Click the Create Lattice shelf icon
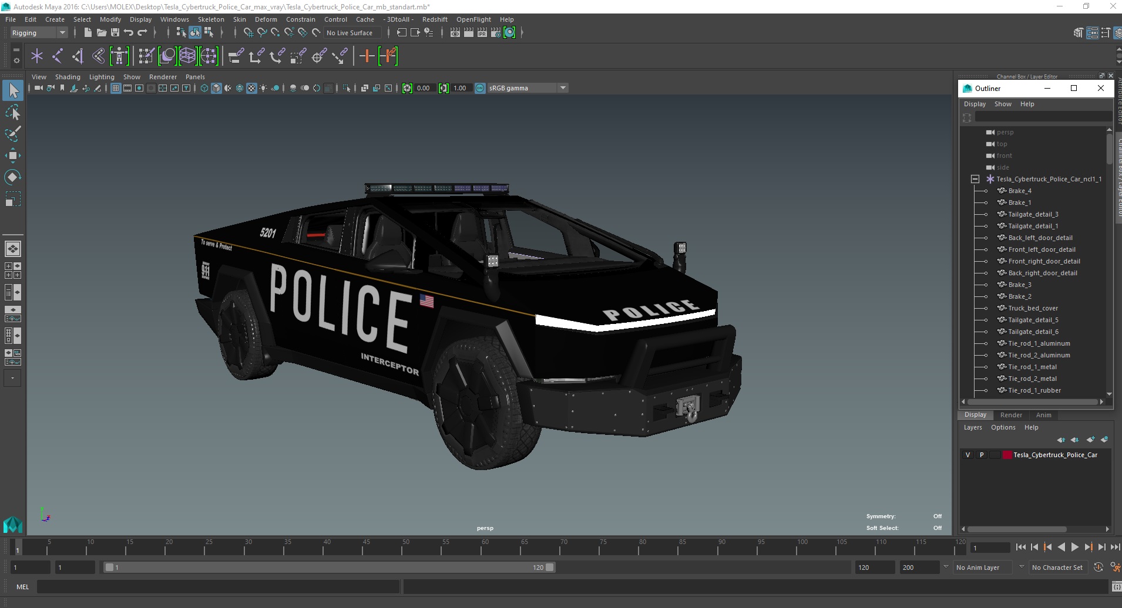This screenshot has height=608, width=1122. point(187,56)
